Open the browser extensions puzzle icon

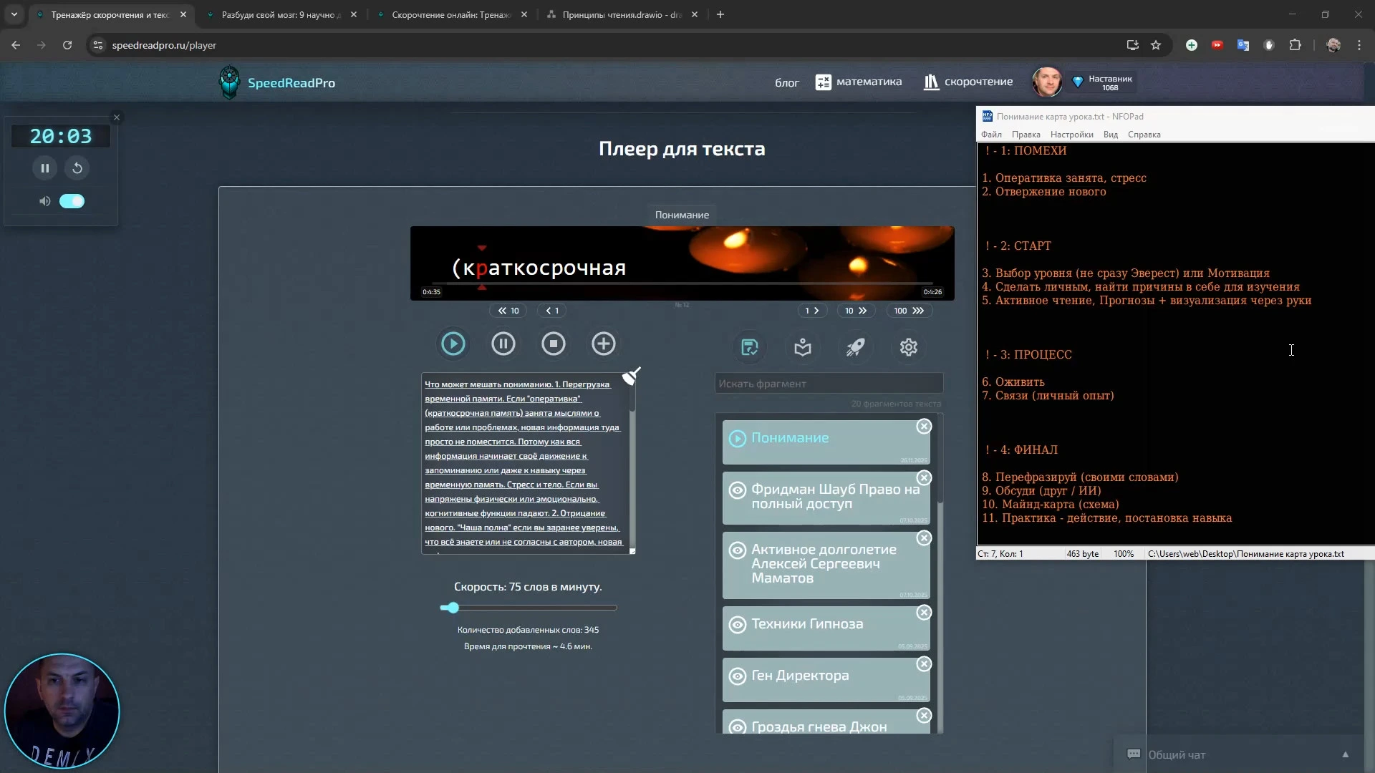click(x=1295, y=45)
